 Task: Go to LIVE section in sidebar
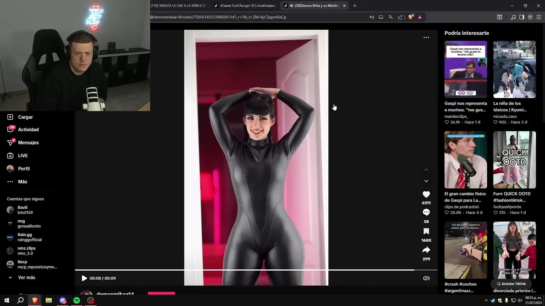click(17, 156)
